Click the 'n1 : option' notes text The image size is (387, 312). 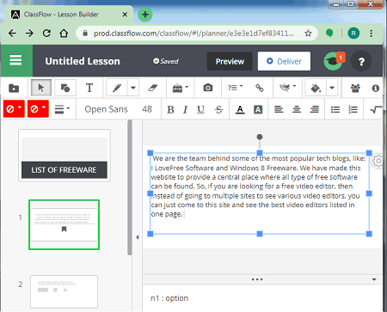[x=169, y=298]
